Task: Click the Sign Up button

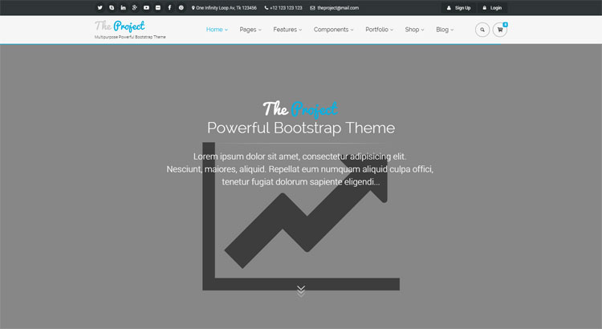Action: click(458, 8)
